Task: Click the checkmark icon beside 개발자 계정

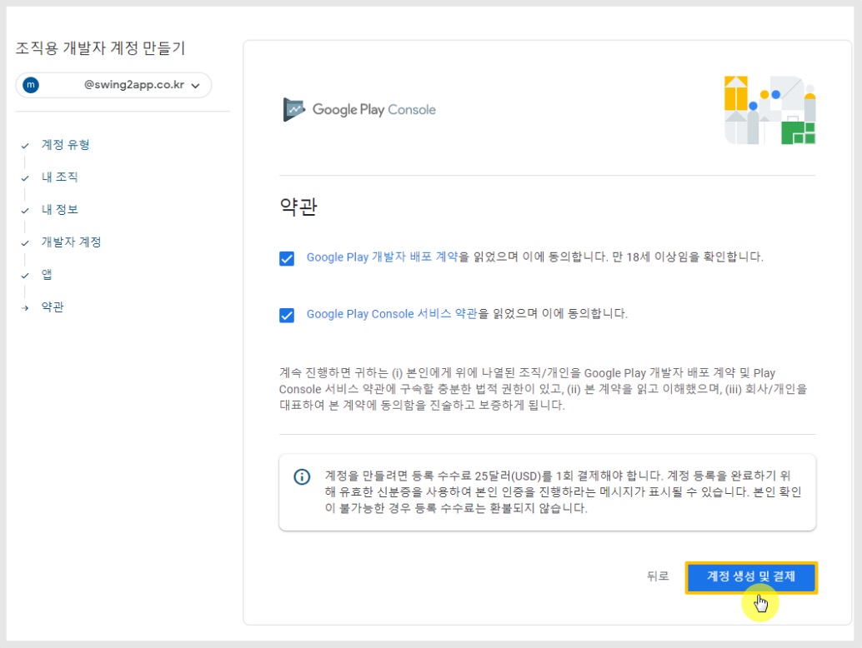Action: (25, 242)
